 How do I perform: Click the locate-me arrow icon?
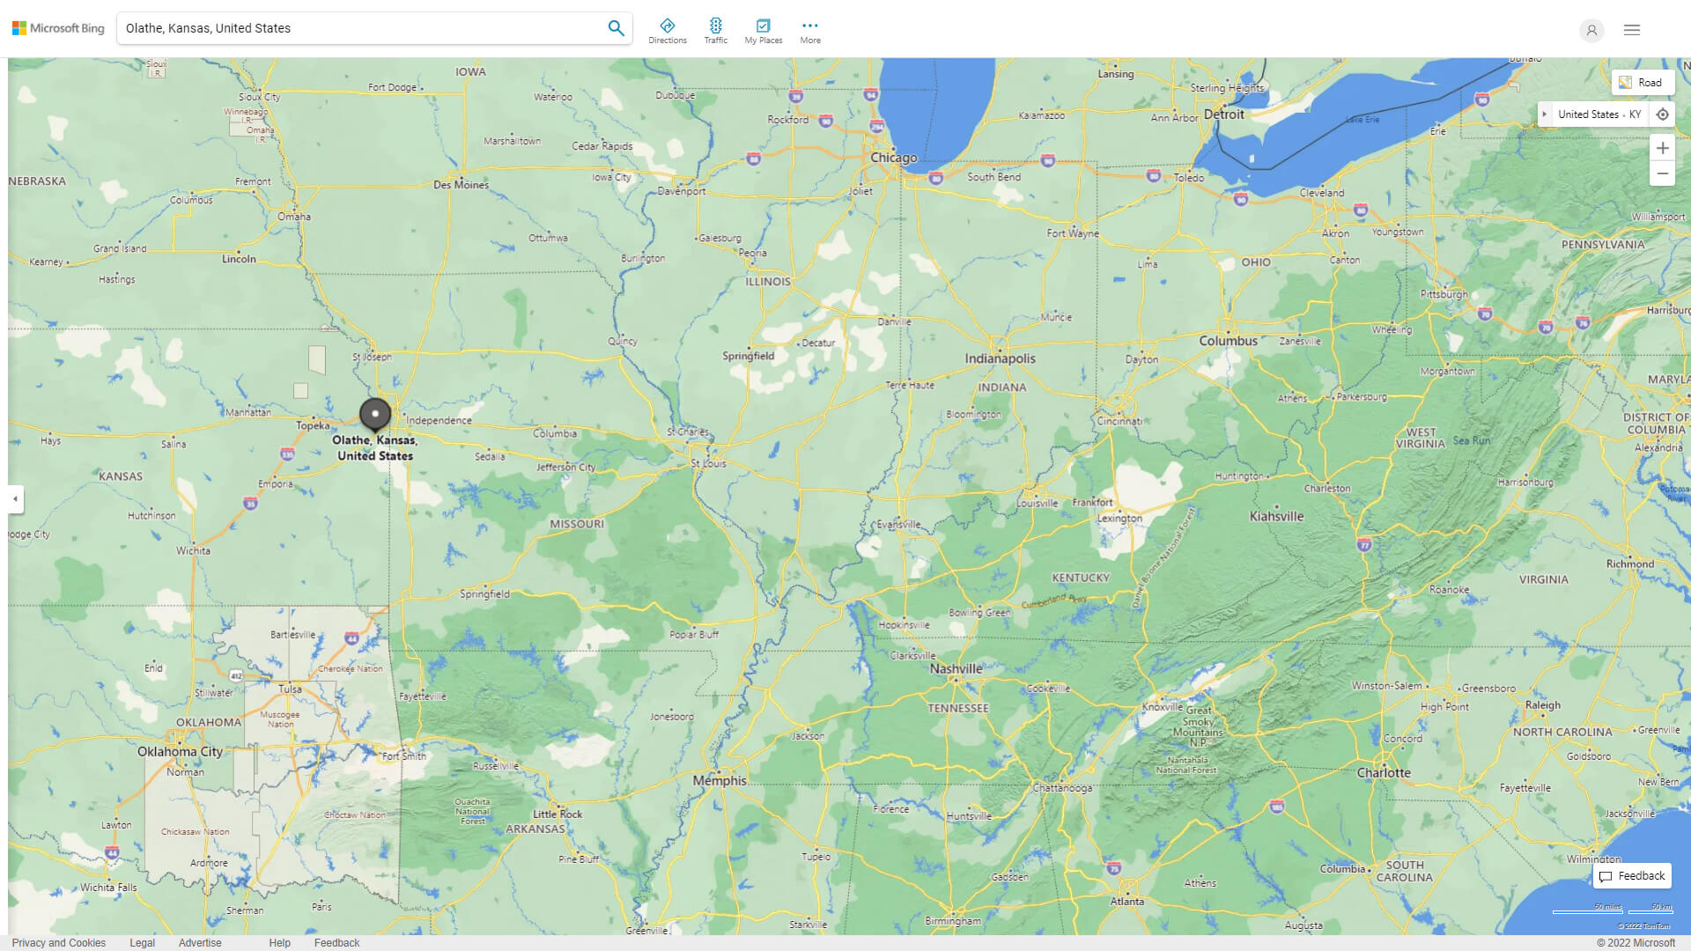[x=1663, y=114]
